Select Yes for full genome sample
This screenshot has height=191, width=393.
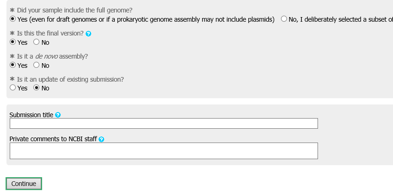12,19
